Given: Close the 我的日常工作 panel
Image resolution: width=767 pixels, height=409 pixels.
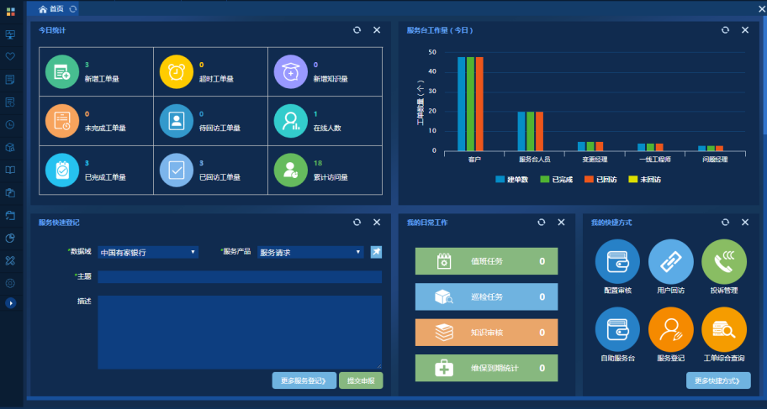Looking at the screenshot, I should (x=561, y=222).
